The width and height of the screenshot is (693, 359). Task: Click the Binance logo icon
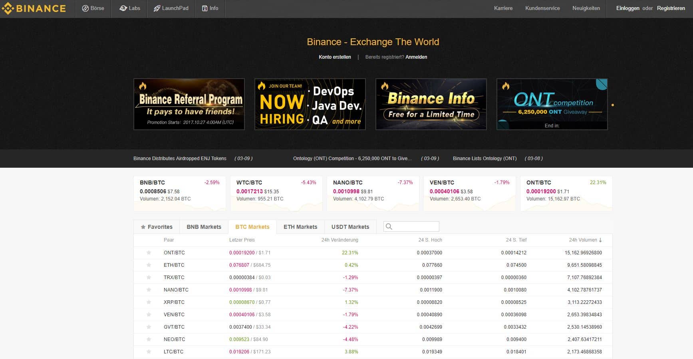pyautogui.click(x=8, y=8)
